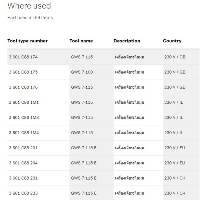200x200 pixels.
Task: Open tool type 3 601 C88 1M4
Action: (x=24, y=133)
